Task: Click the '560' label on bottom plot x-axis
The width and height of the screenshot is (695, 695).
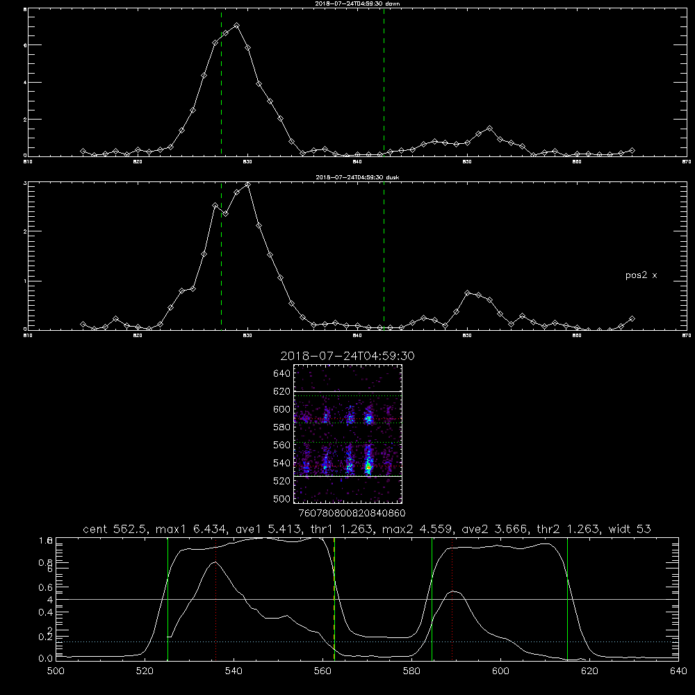Action: (322, 671)
